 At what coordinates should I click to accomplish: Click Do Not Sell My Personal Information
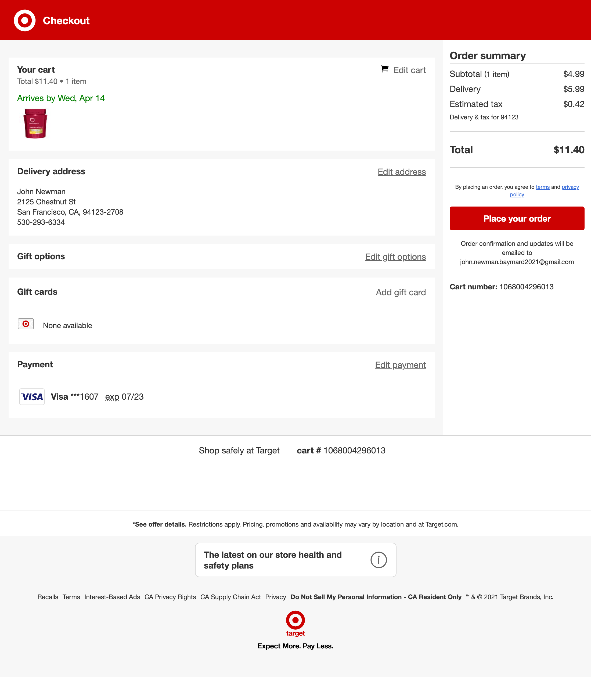tap(376, 597)
